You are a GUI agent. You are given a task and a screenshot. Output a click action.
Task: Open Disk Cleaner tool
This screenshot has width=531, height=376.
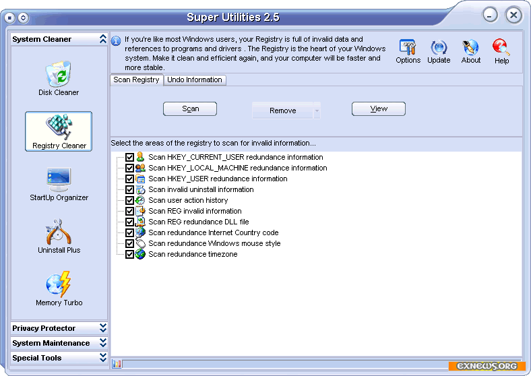click(x=59, y=78)
